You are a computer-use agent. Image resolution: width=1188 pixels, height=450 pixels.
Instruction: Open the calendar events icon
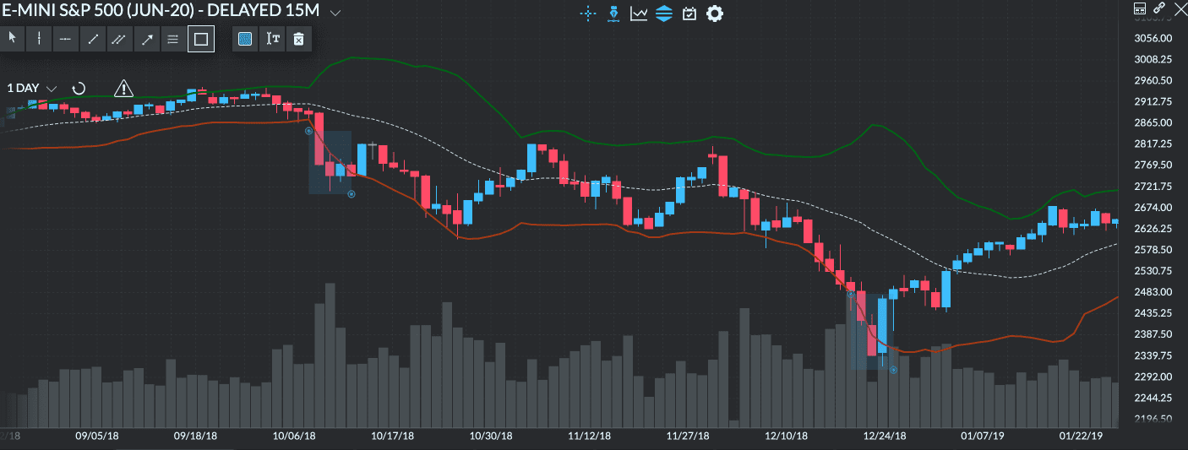689,14
